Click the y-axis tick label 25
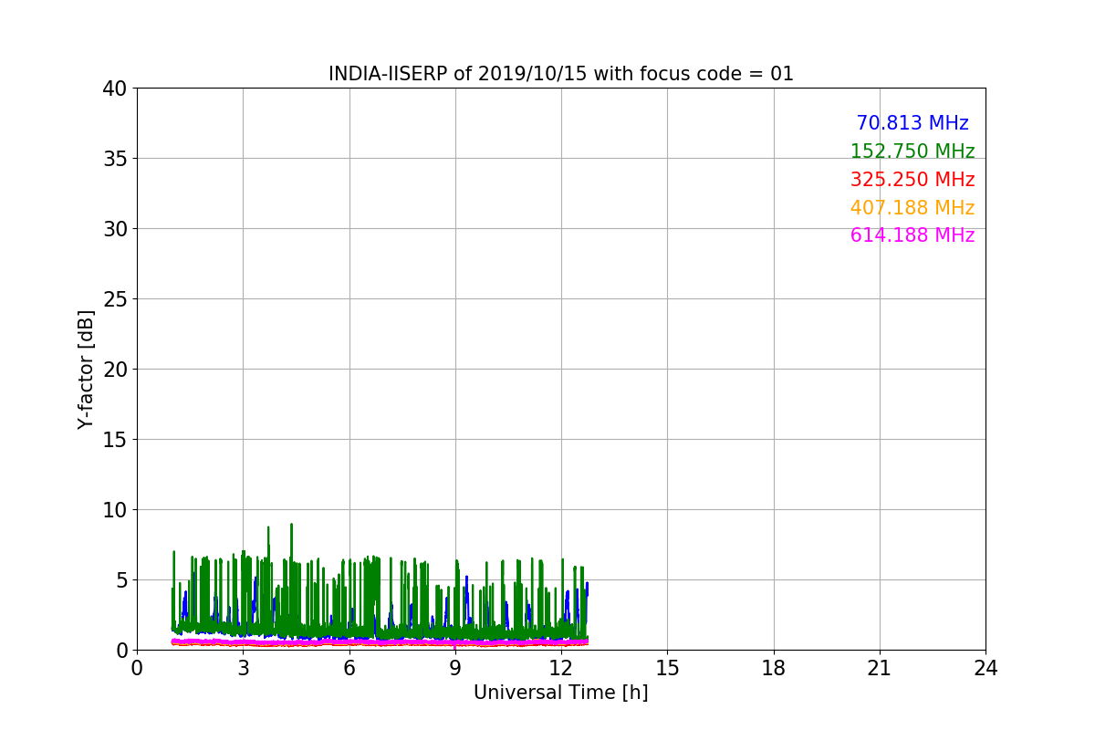Screen dimensions: 1095x730 pos(115,299)
